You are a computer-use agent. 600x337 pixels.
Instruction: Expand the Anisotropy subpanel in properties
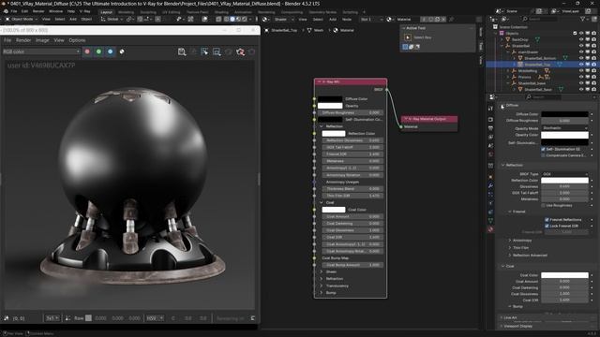pos(510,241)
